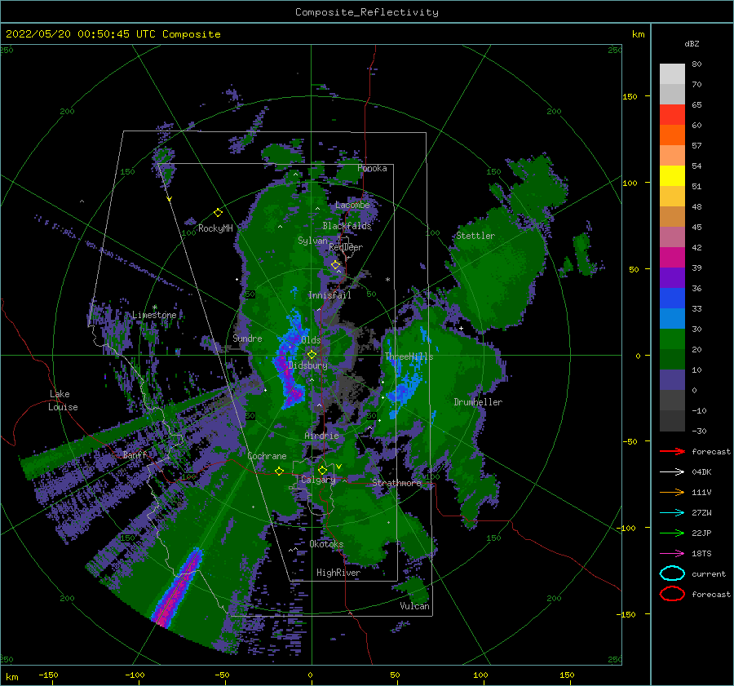The image size is (734, 686).
Task: Click the yellow diamond radar-center marker near Olds
Action: point(312,355)
